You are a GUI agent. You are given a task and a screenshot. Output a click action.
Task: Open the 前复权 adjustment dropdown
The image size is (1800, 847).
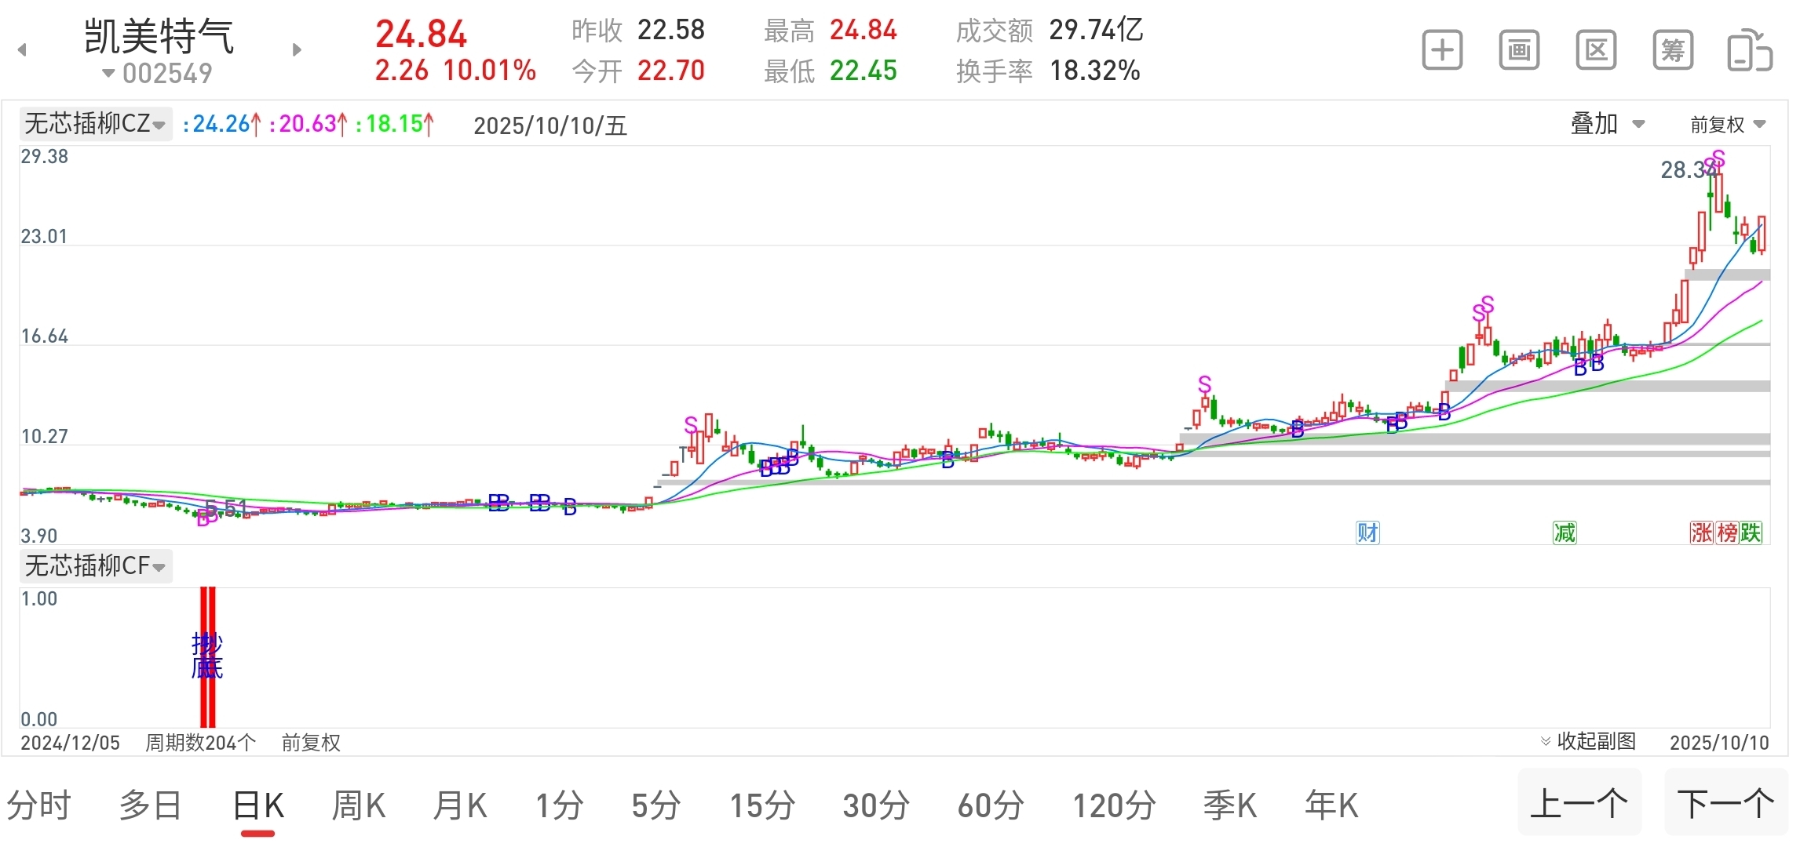click(x=1727, y=125)
